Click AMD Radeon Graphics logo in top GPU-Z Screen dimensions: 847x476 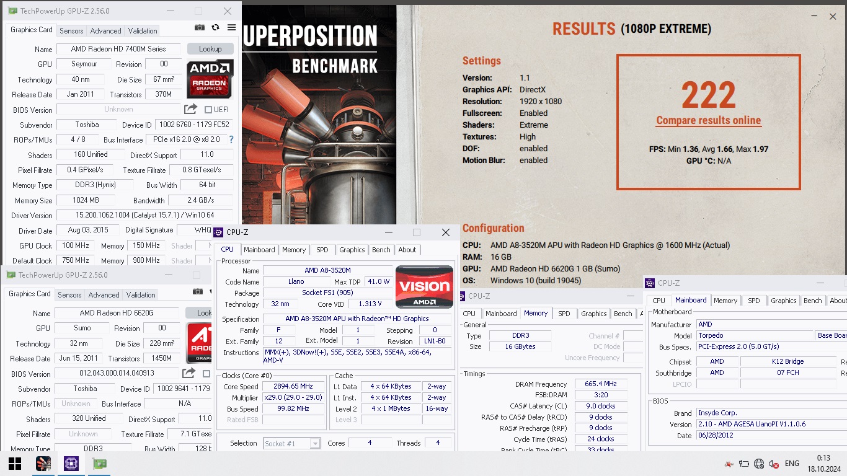pyautogui.click(x=210, y=79)
